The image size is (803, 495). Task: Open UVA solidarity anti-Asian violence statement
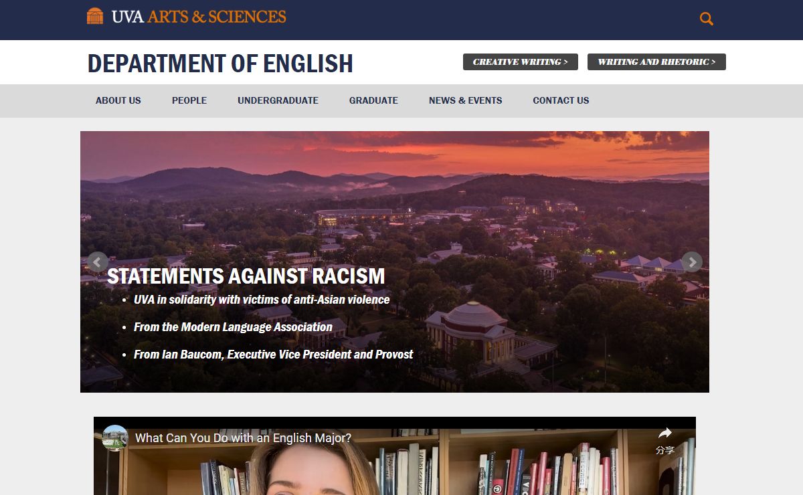coord(262,300)
